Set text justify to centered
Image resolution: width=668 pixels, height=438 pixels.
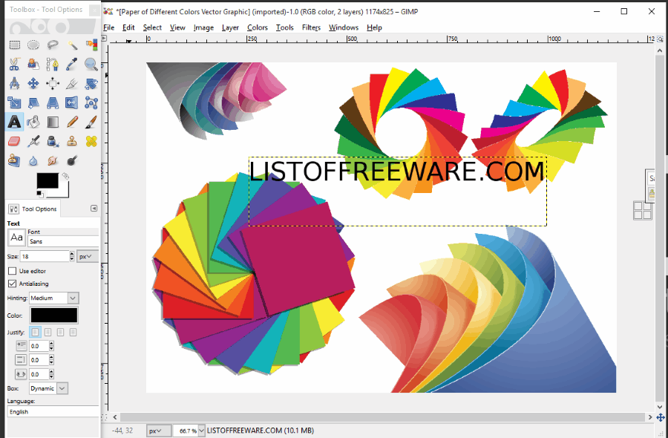61,332
